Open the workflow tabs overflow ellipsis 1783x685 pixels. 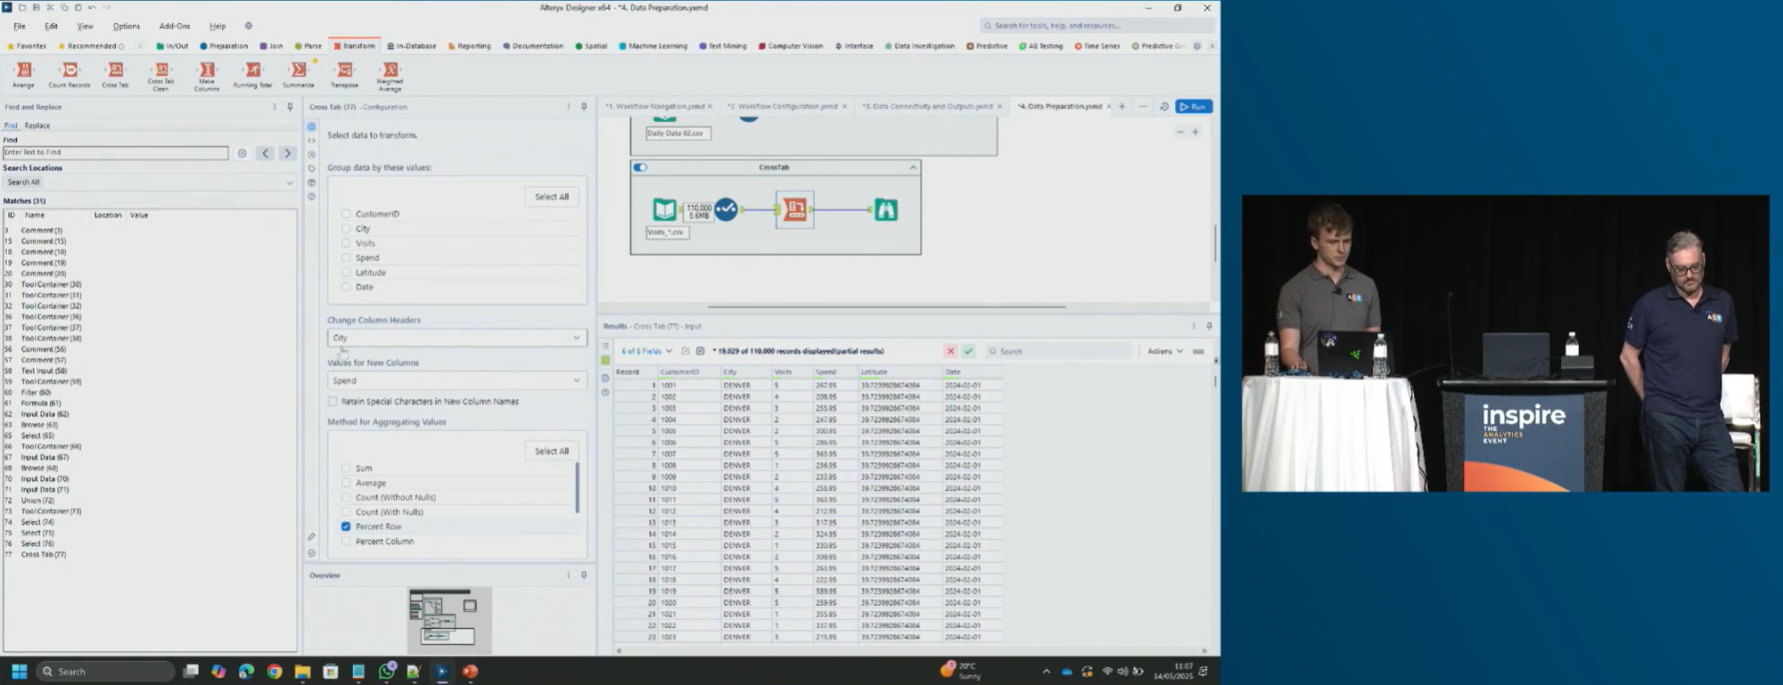click(x=1143, y=107)
